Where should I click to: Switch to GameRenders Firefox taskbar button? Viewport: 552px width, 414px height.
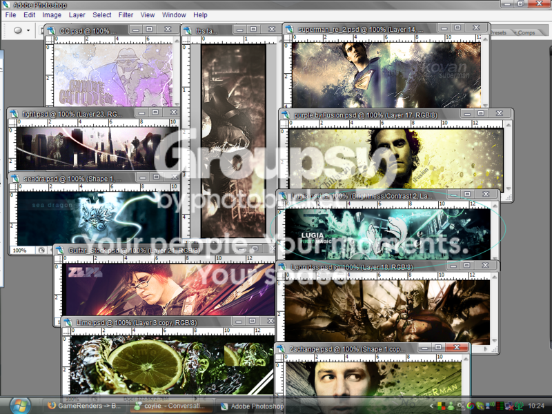(x=84, y=406)
